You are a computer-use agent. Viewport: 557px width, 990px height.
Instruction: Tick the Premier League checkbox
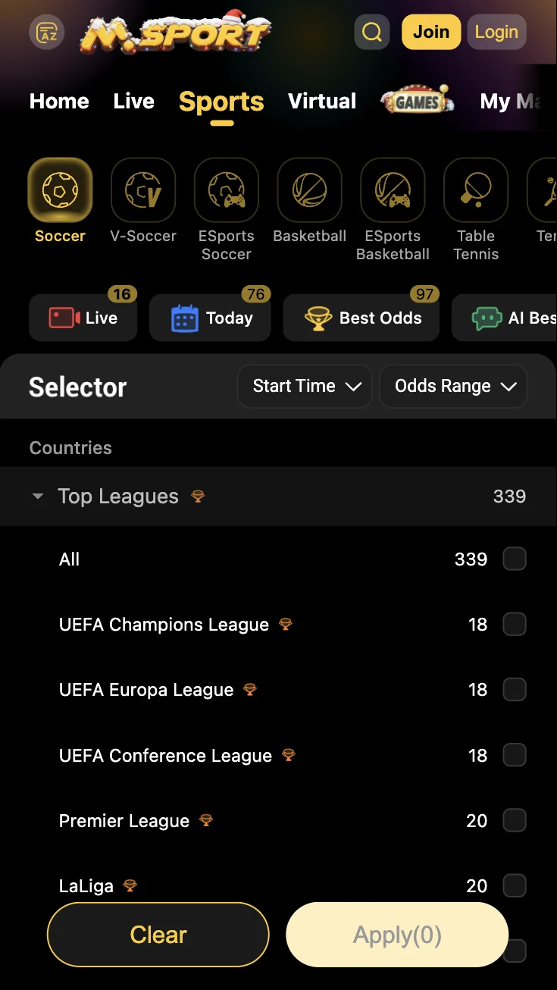[x=515, y=820]
